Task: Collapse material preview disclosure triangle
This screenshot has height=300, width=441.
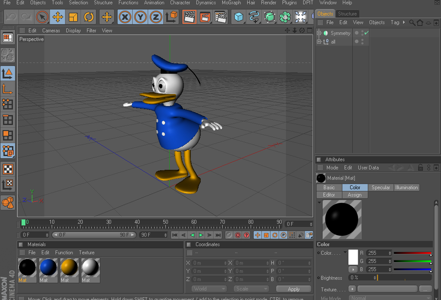Action: pos(319,202)
